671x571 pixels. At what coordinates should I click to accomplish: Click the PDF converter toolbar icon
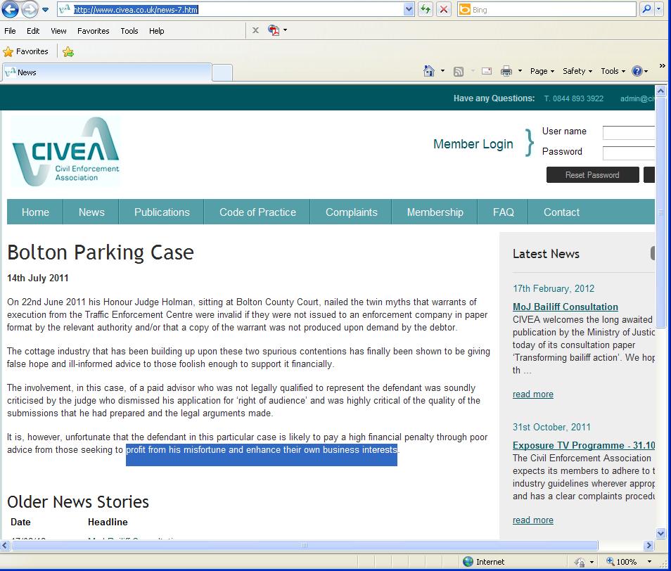274,30
